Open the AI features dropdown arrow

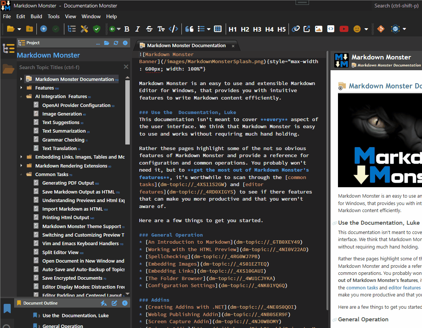[x=404, y=29]
